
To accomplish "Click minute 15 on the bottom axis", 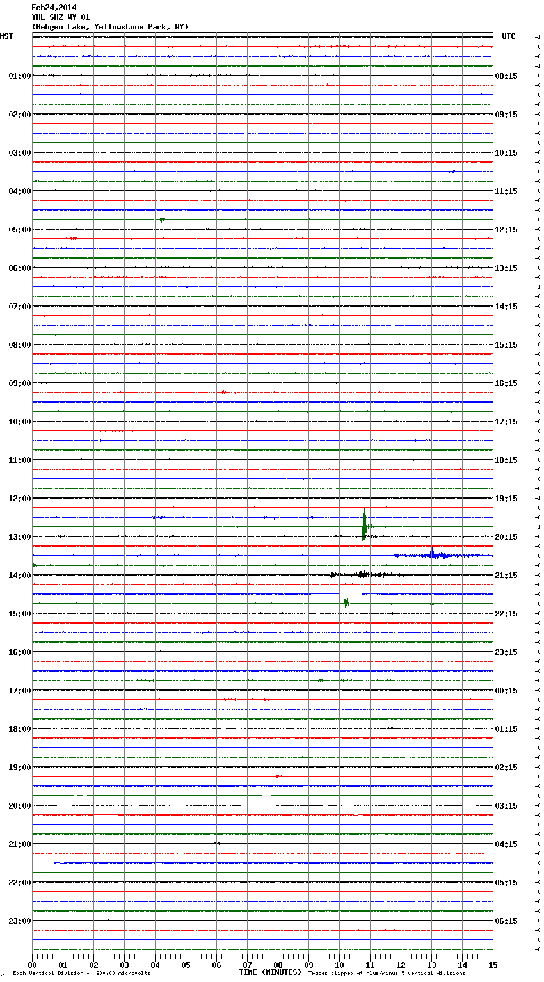I will 493,965.
